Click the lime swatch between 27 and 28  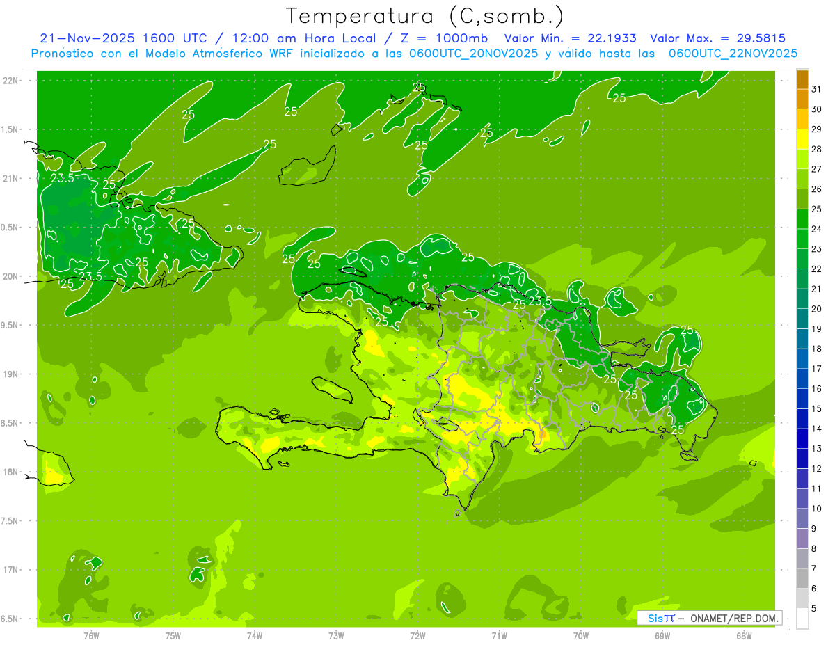click(802, 159)
